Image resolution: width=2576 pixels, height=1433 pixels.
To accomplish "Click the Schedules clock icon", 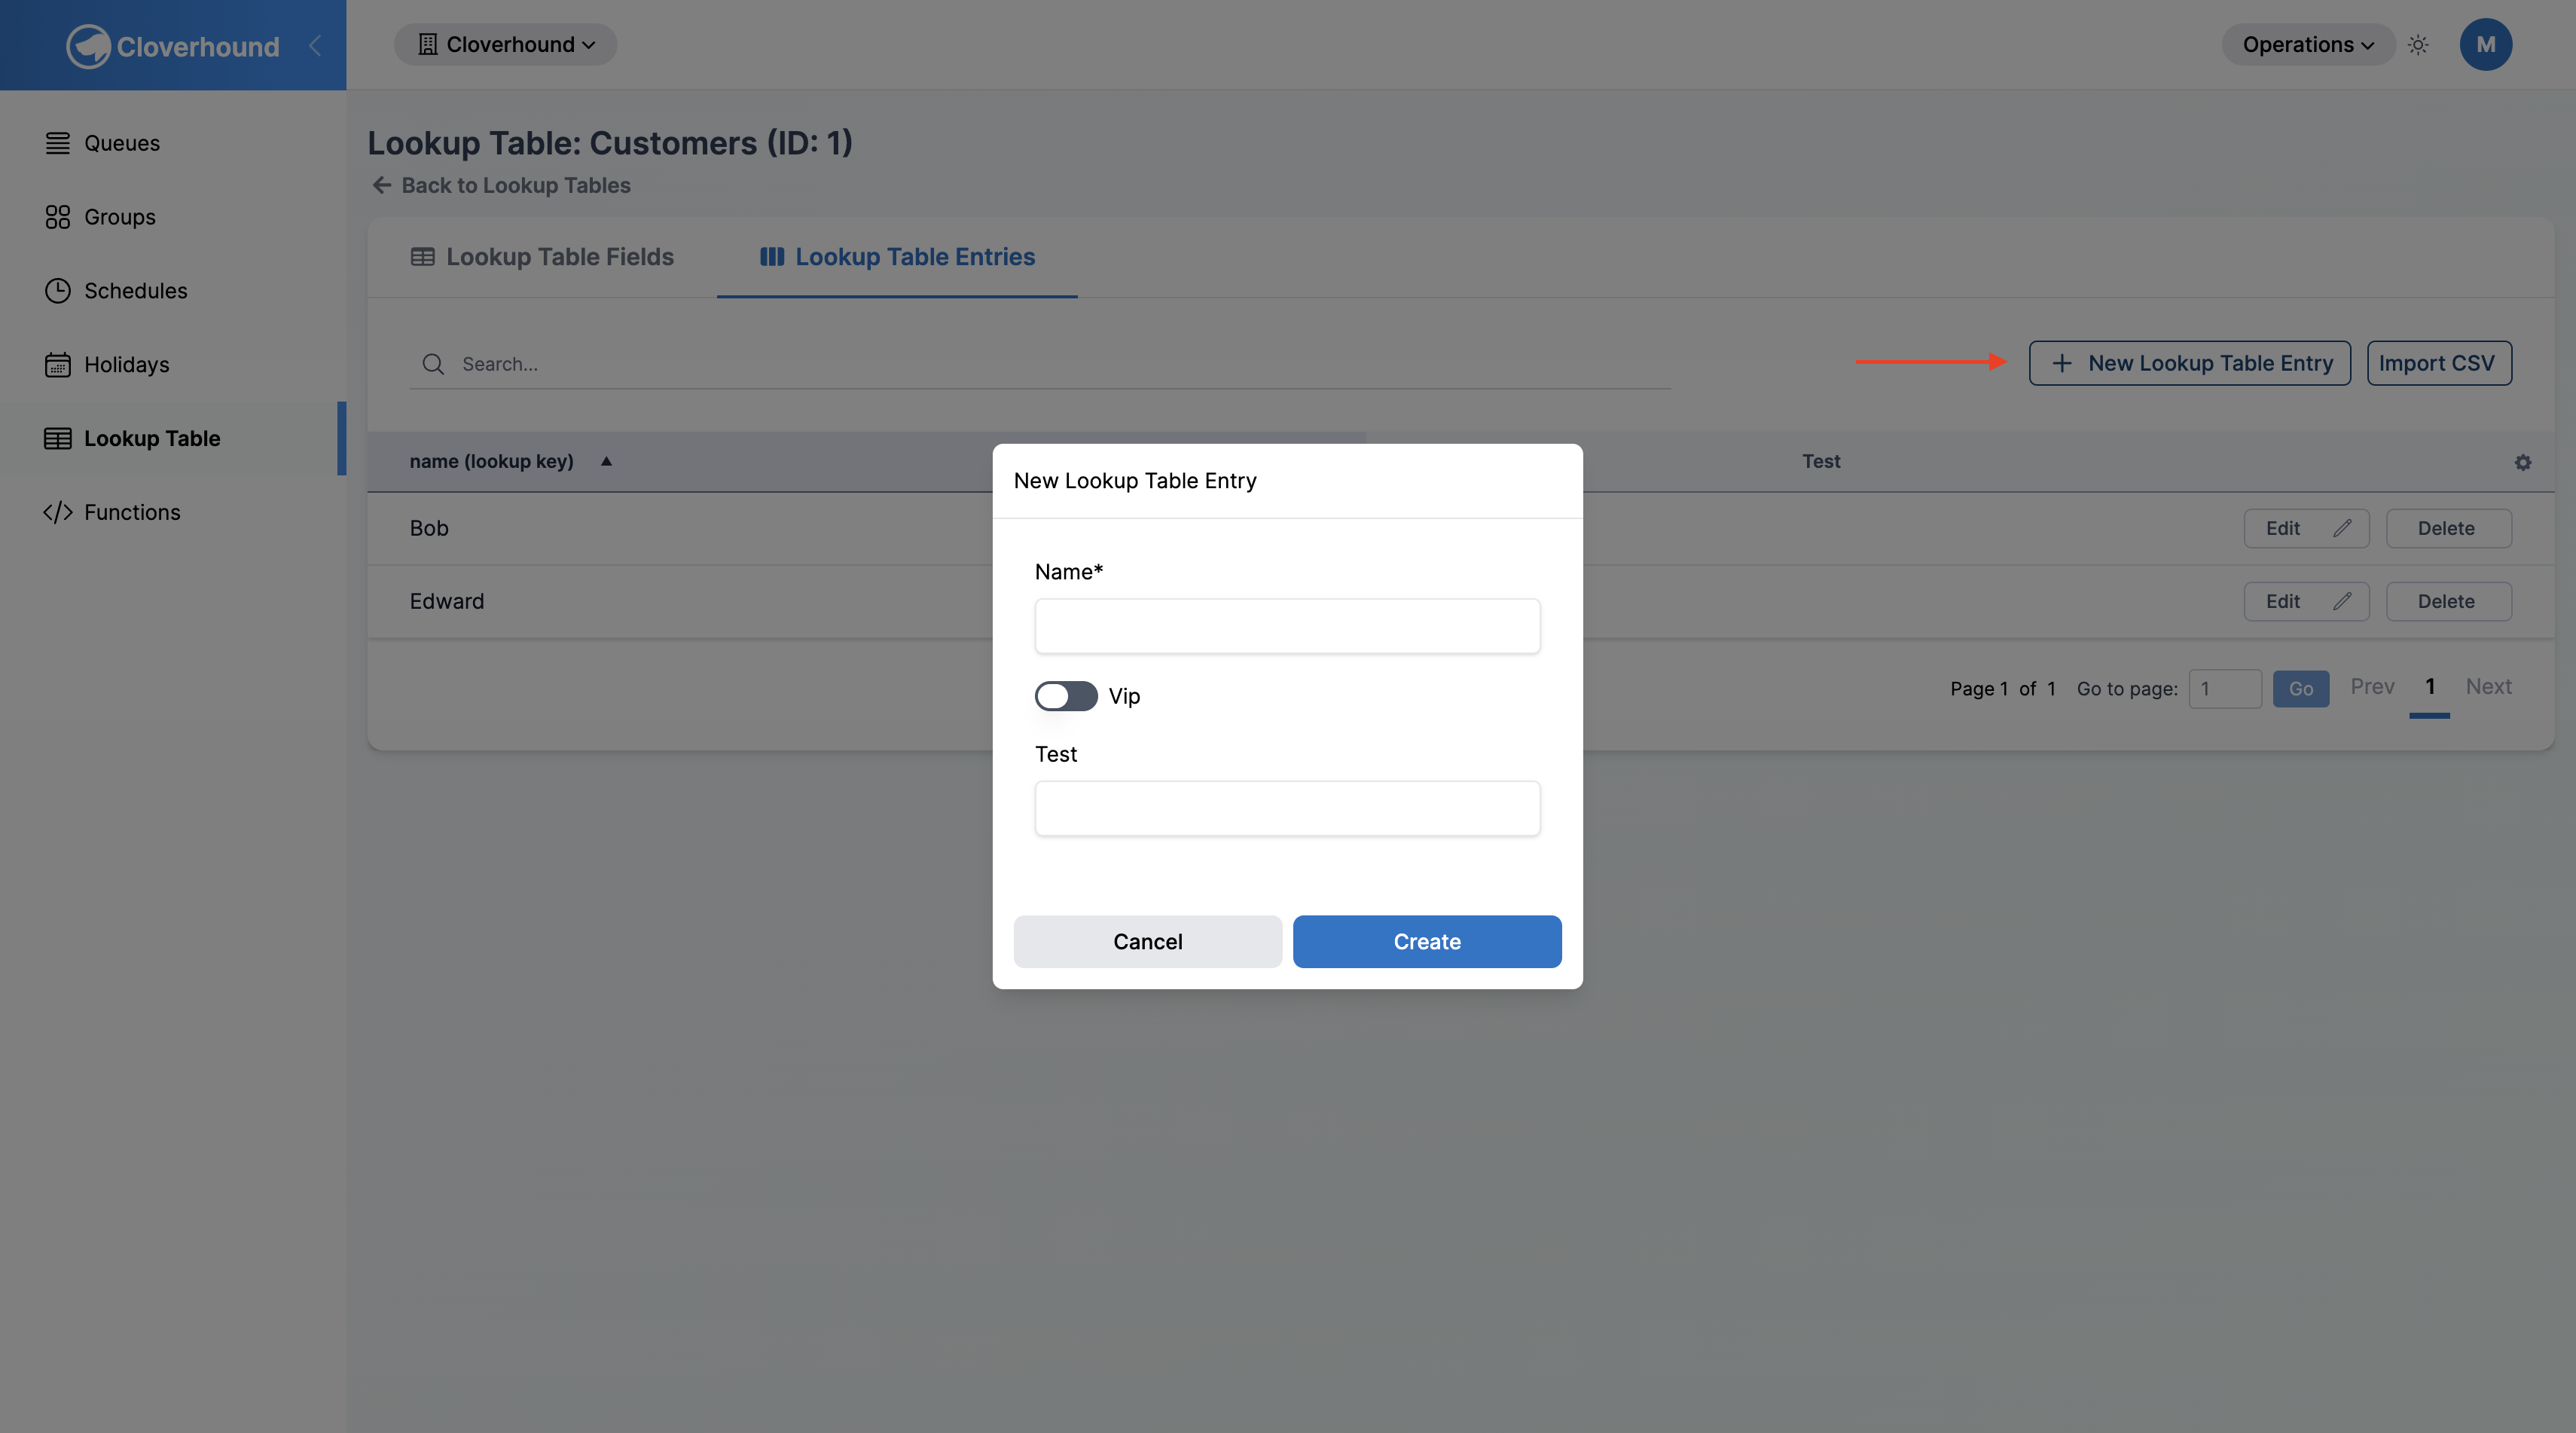I will (x=58, y=291).
